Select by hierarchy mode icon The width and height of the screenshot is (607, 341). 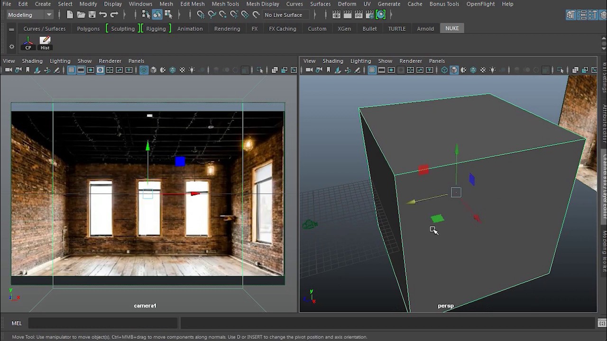146,15
